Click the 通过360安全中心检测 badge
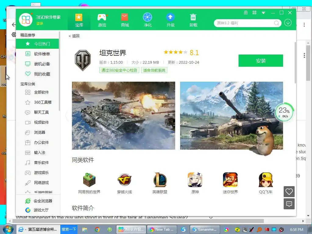This screenshot has width=312, height=234. tap(119, 70)
